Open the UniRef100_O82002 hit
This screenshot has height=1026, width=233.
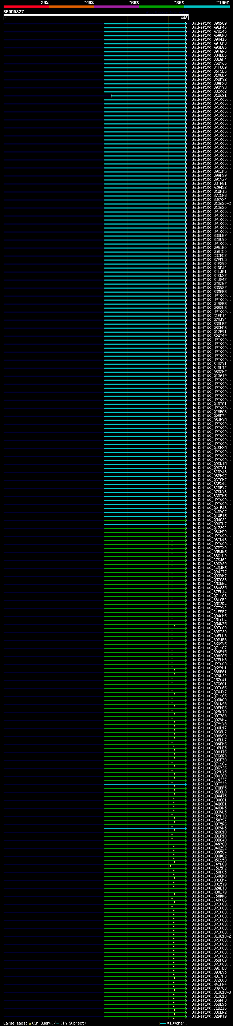click(209, 92)
